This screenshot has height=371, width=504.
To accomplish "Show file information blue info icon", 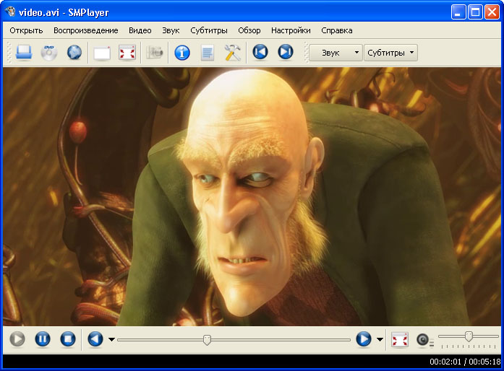I will tap(182, 52).
